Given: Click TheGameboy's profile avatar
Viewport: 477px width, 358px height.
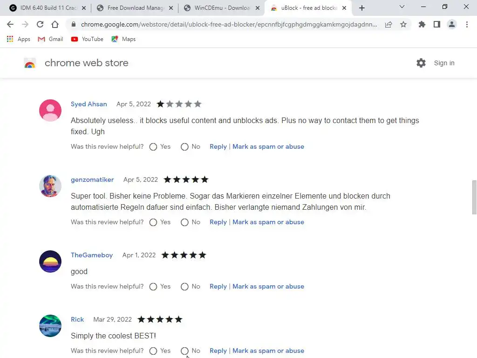Looking at the screenshot, I should pos(50,262).
